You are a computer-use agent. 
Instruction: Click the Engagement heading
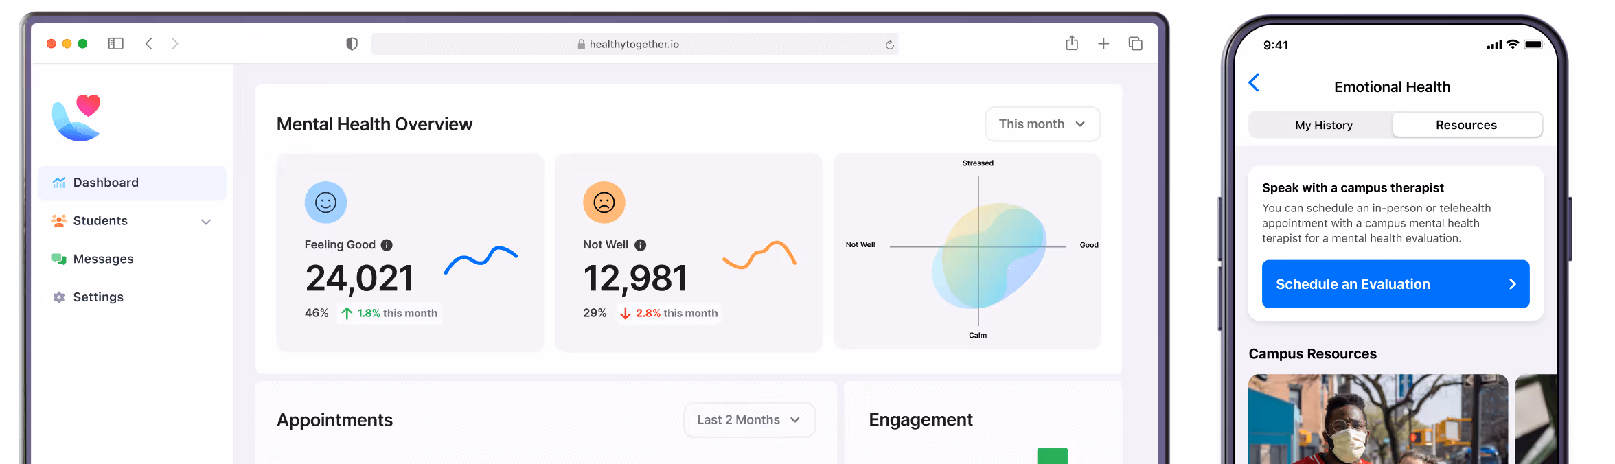tap(921, 419)
